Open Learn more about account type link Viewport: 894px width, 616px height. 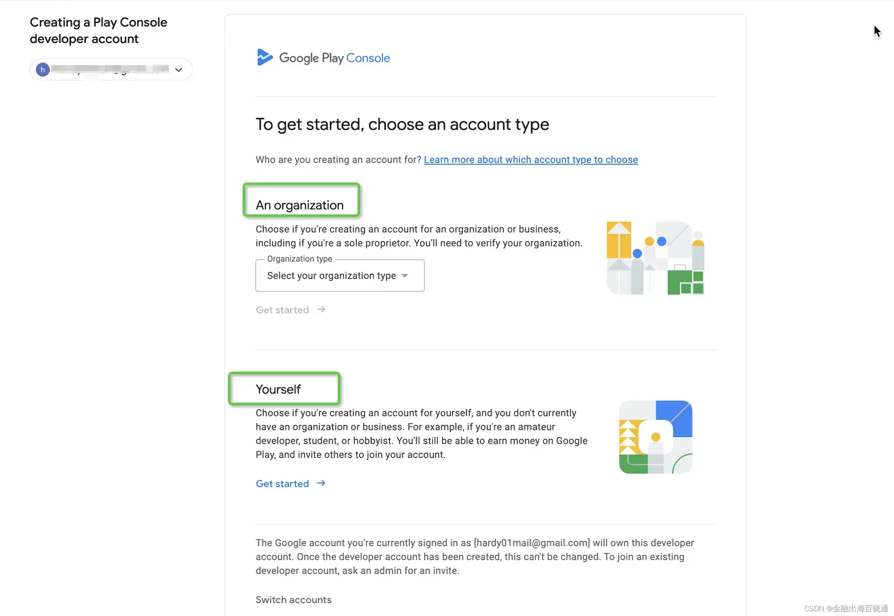(x=530, y=160)
